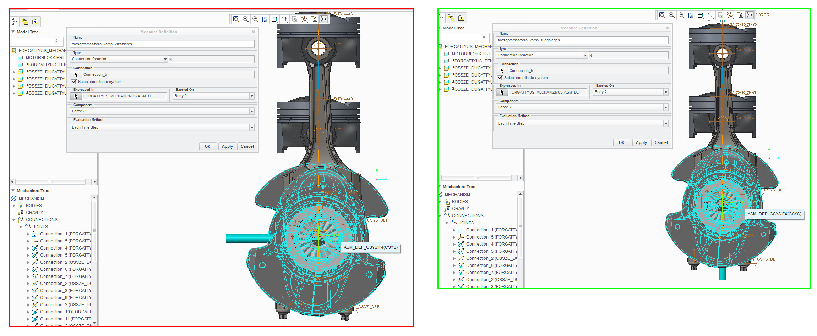The height and width of the screenshot is (336, 817).
Task: Open Folder Browser tab icon in Force Z screenshot
Action: 25,22
